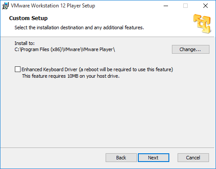Viewport: 216px width, 169px height.
Task: Click the Install to: label
Action: pos(24,43)
